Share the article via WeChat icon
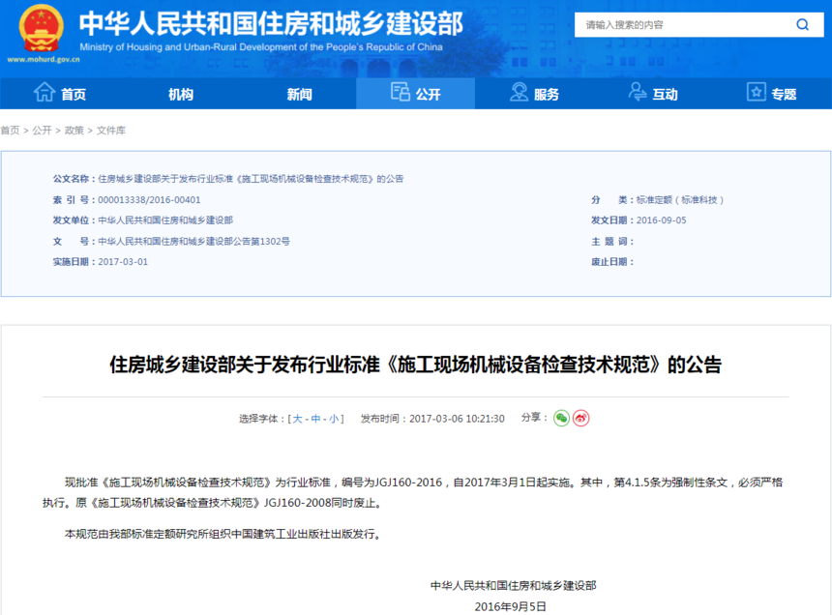The image size is (832, 615). point(561,419)
